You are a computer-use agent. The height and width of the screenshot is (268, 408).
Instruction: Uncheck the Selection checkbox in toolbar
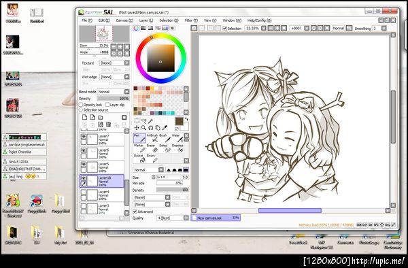click(x=225, y=29)
